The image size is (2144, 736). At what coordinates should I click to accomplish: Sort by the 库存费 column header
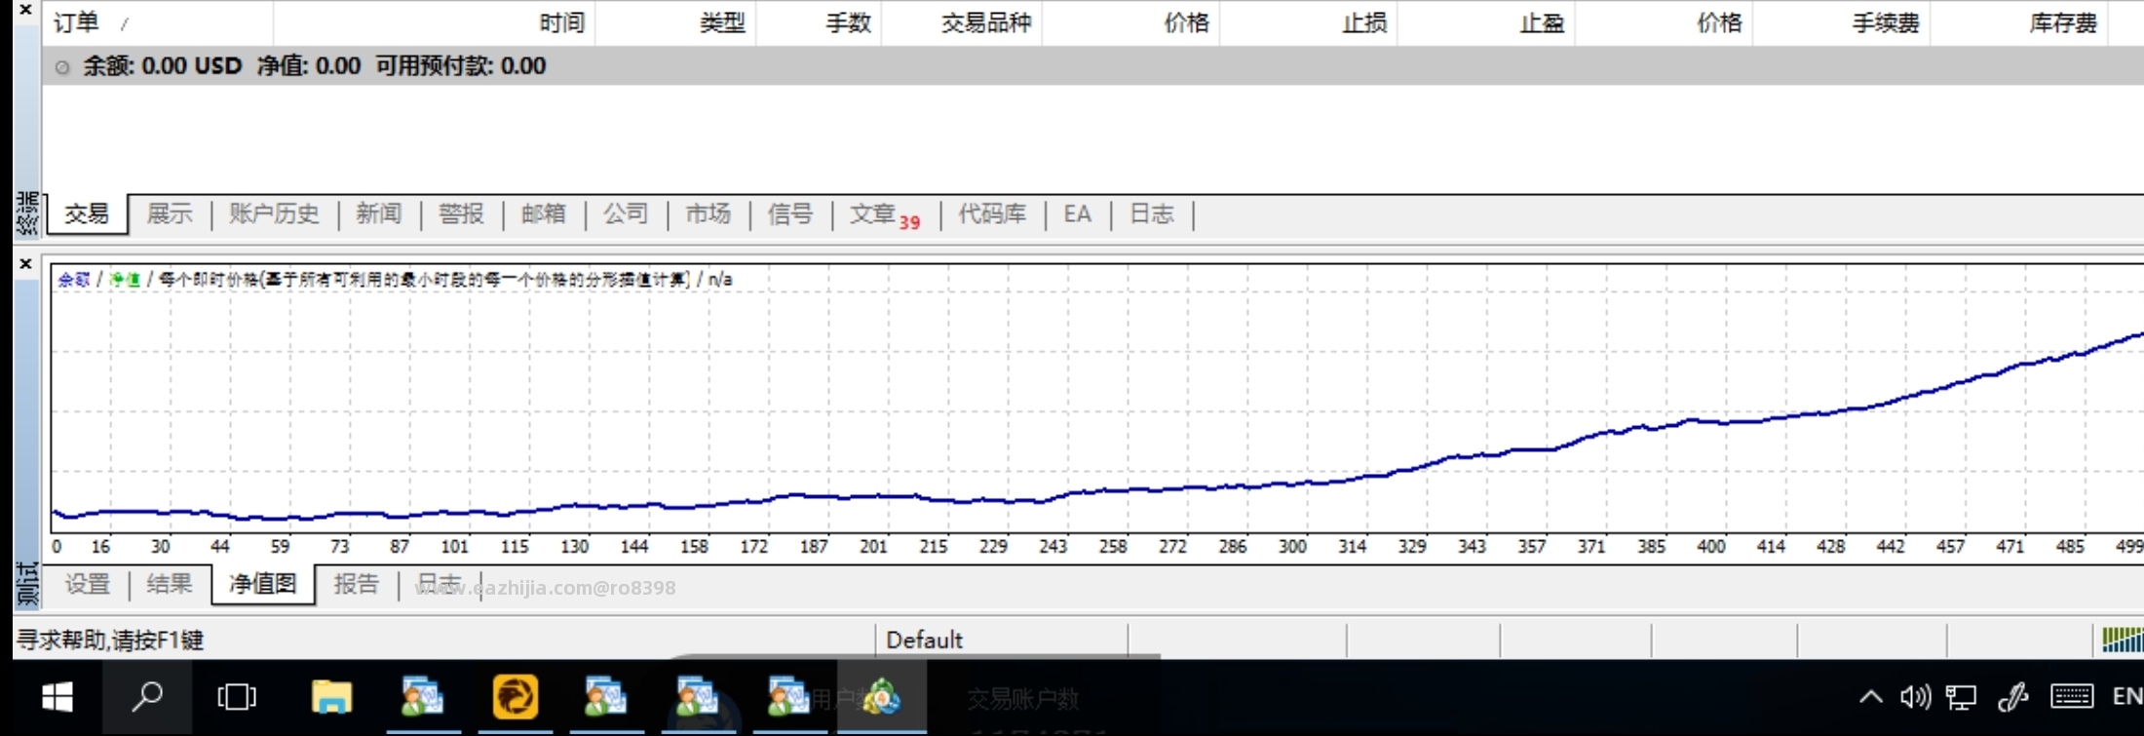(2019, 23)
